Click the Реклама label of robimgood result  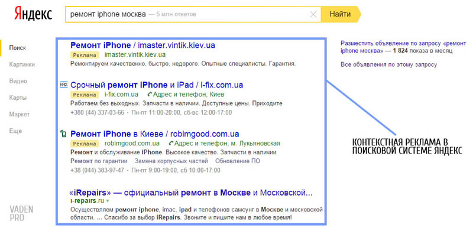(85, 144)
